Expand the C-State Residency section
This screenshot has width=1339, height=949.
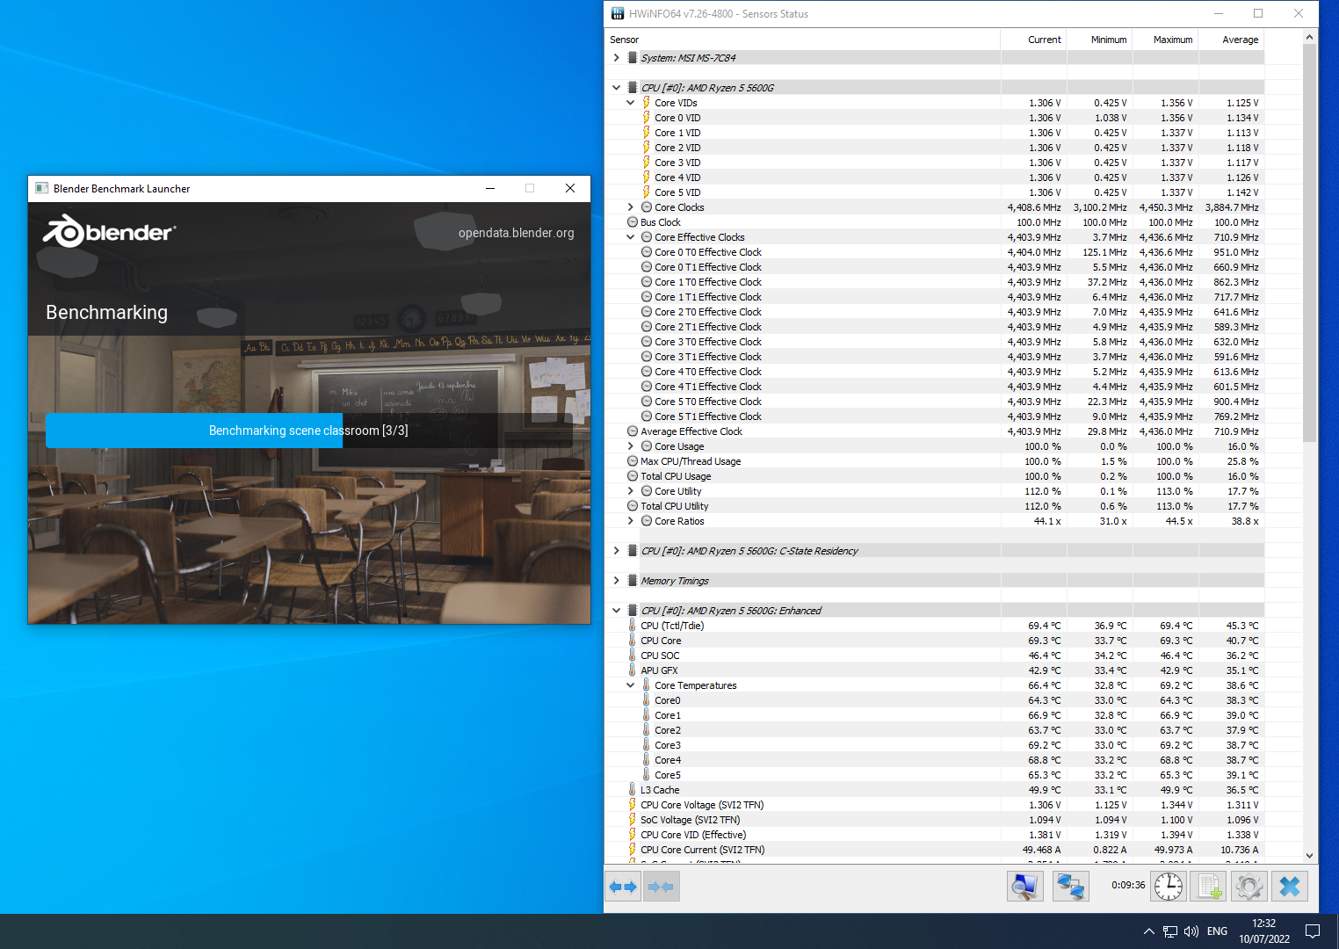[x=616, y=551]
